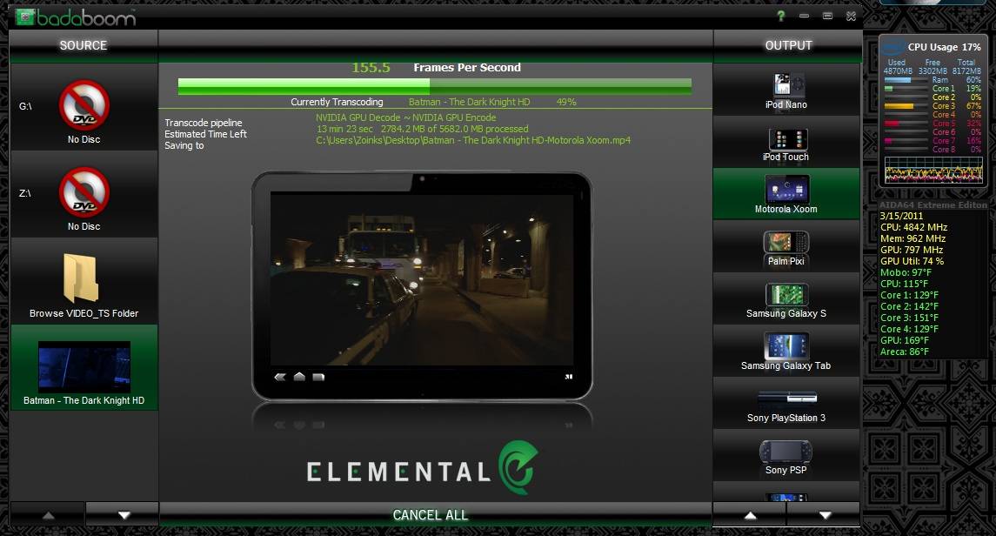Open the Browse VIDEO_TS Folder icon
Viewport: 996px width, 536px height.
coord(81,278)
